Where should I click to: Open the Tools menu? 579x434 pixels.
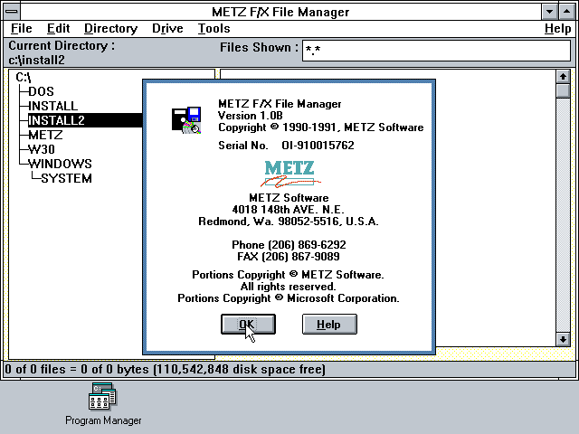pos(214,28)
